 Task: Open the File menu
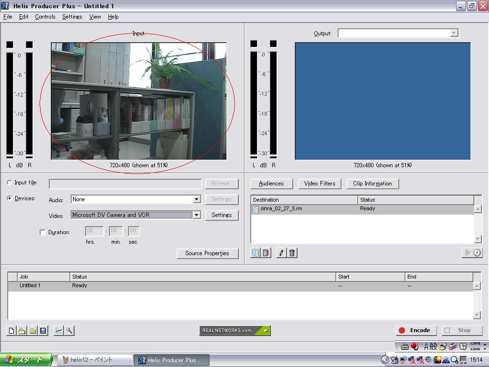(x=8, y=17)
